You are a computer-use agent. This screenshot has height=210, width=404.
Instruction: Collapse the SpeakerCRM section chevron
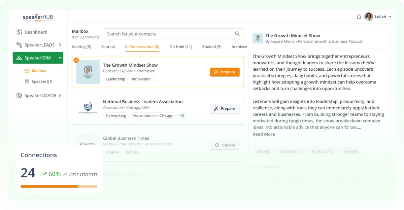(60, 58)
